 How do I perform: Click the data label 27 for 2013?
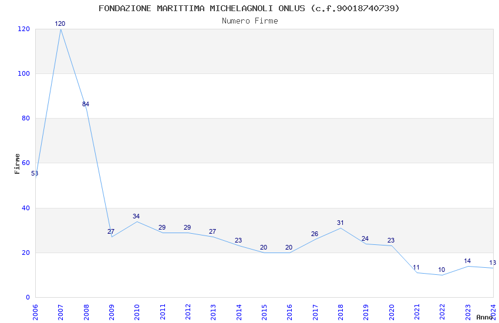coord(213,231)
